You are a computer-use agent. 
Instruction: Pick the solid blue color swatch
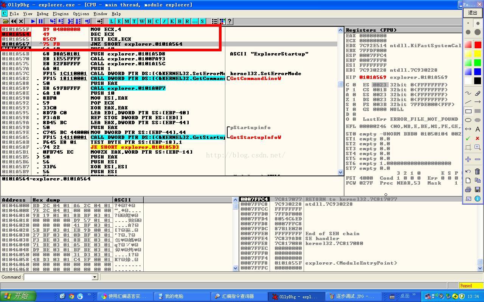(478, 72)
